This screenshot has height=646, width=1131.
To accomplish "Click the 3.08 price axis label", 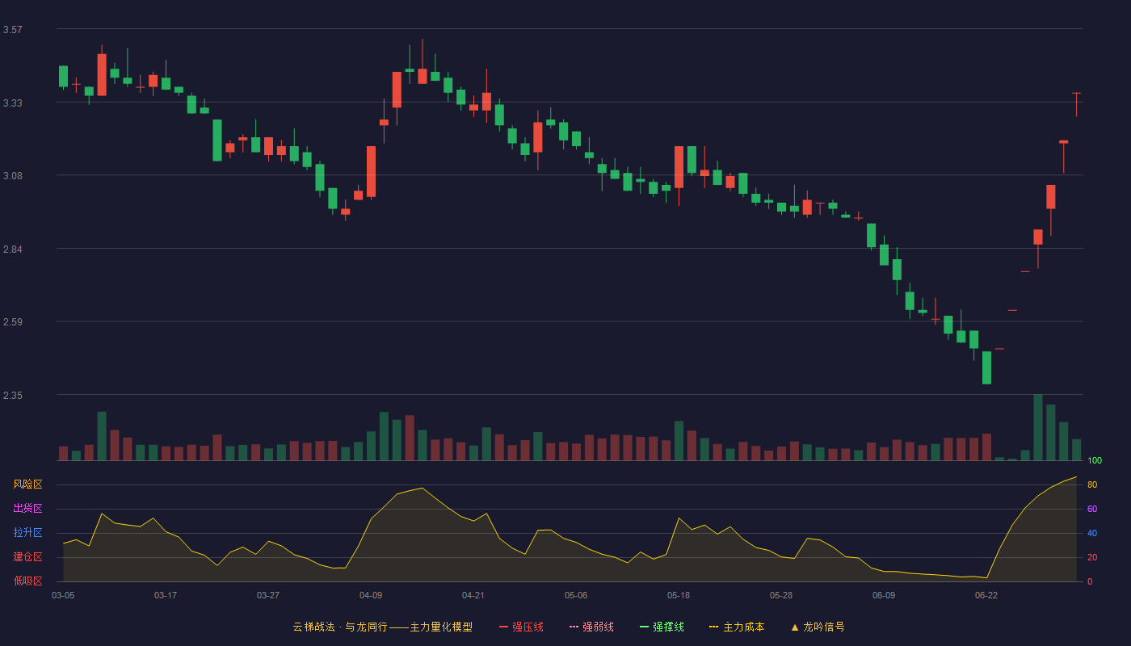I will 12,176.
